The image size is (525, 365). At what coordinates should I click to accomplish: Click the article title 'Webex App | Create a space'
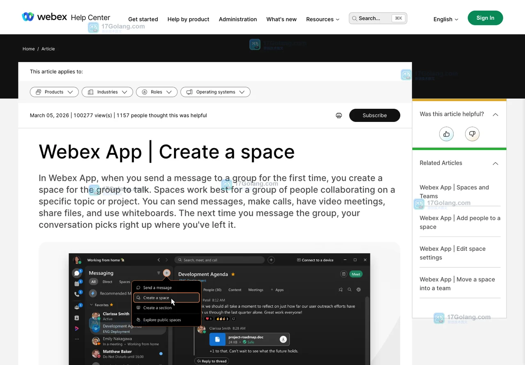pos(167,152)
